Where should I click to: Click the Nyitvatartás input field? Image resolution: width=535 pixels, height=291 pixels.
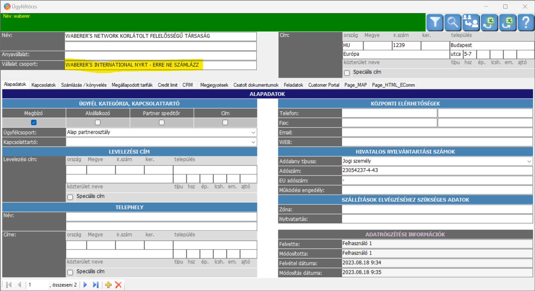437,219
